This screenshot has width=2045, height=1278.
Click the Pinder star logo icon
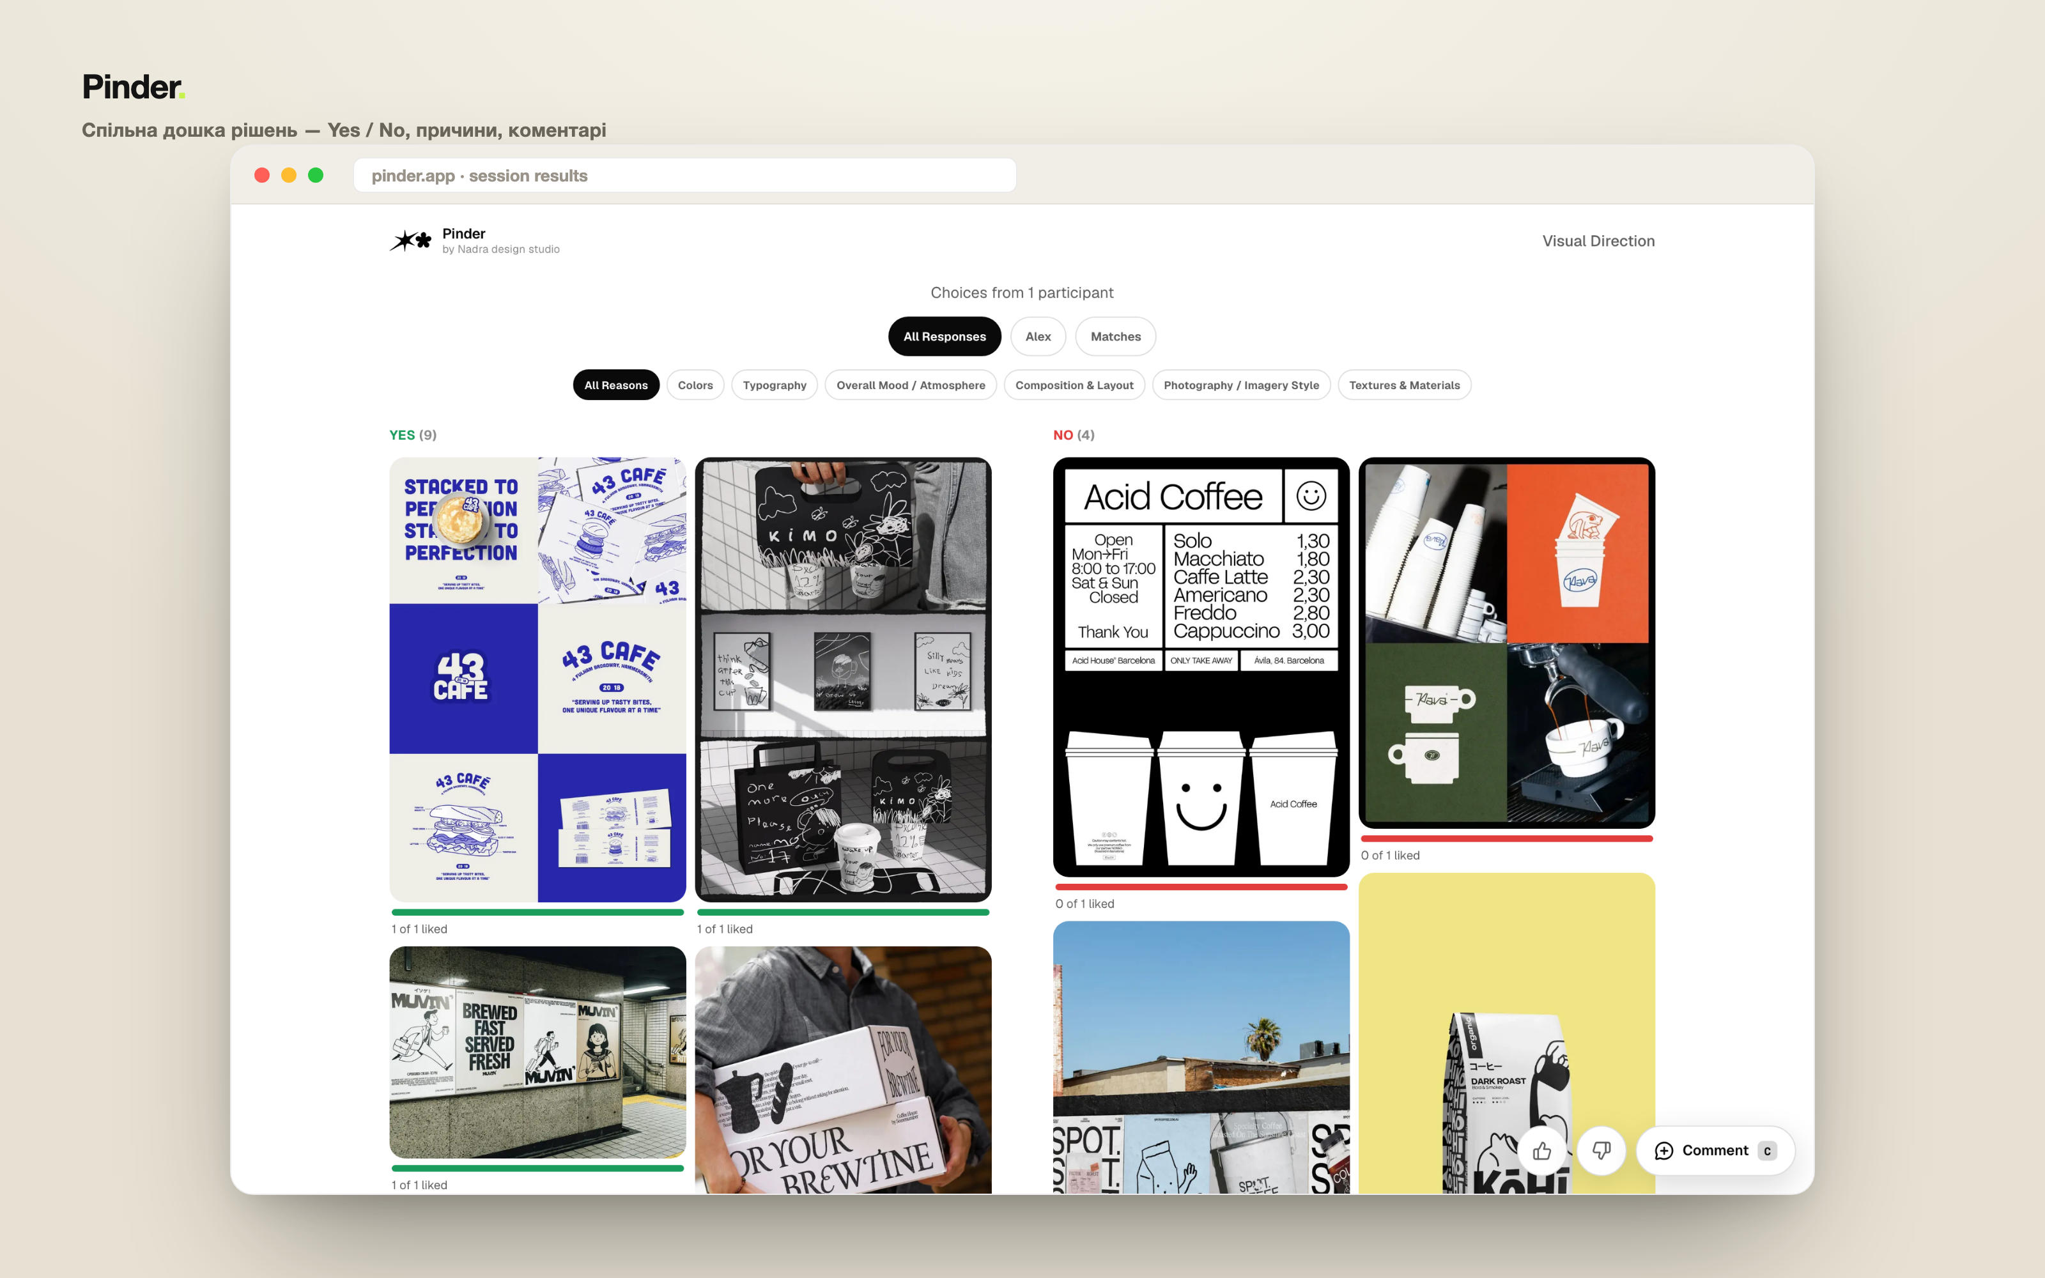point(411,241)
